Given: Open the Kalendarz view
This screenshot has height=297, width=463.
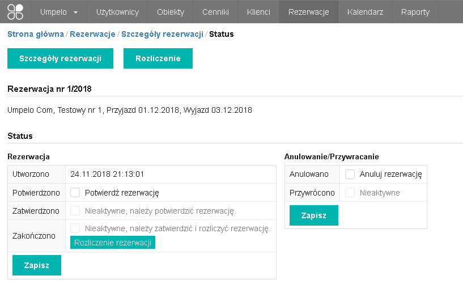Looking at the screenshot, I should pyautogui.click(x=365, y=12).
